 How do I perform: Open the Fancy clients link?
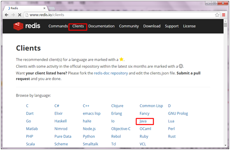point(145,113)
